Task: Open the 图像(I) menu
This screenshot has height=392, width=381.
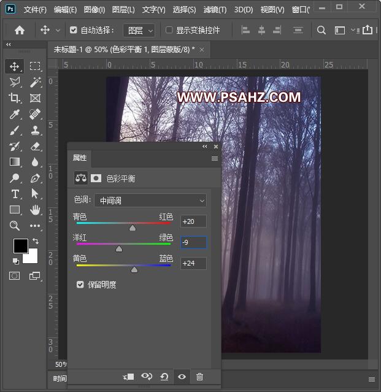Action: click(94, 10)
